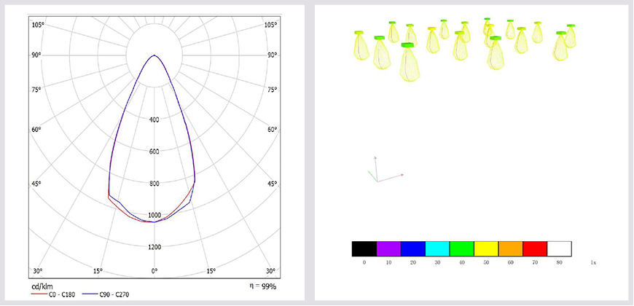Screen dimensions: 634x306
Task: Click the yellow swatch in the lux legend
Action: (x=486, y=248)
